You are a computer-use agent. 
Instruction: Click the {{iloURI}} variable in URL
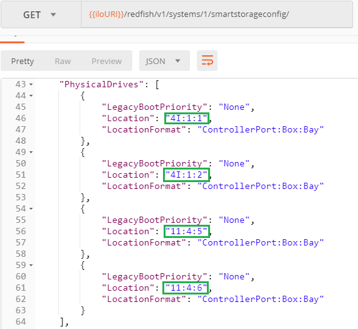[107, 14]
